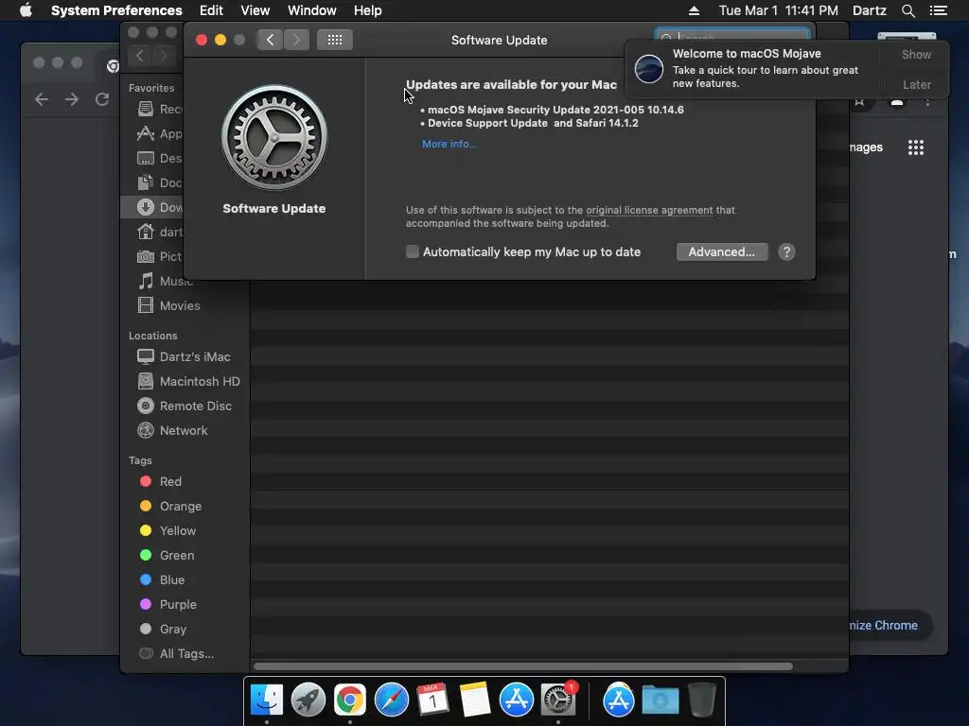Click the eject icon in menu bar
The width and height of the screenshot is (969, 726).
694,10
